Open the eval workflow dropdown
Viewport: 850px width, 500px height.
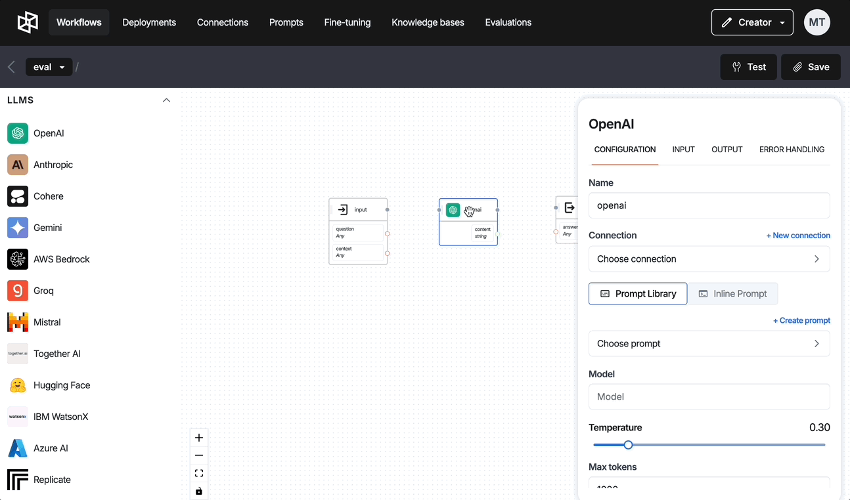49,67
